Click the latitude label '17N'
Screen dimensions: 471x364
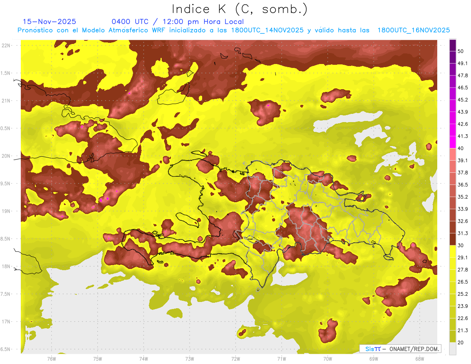coord(6,322)
